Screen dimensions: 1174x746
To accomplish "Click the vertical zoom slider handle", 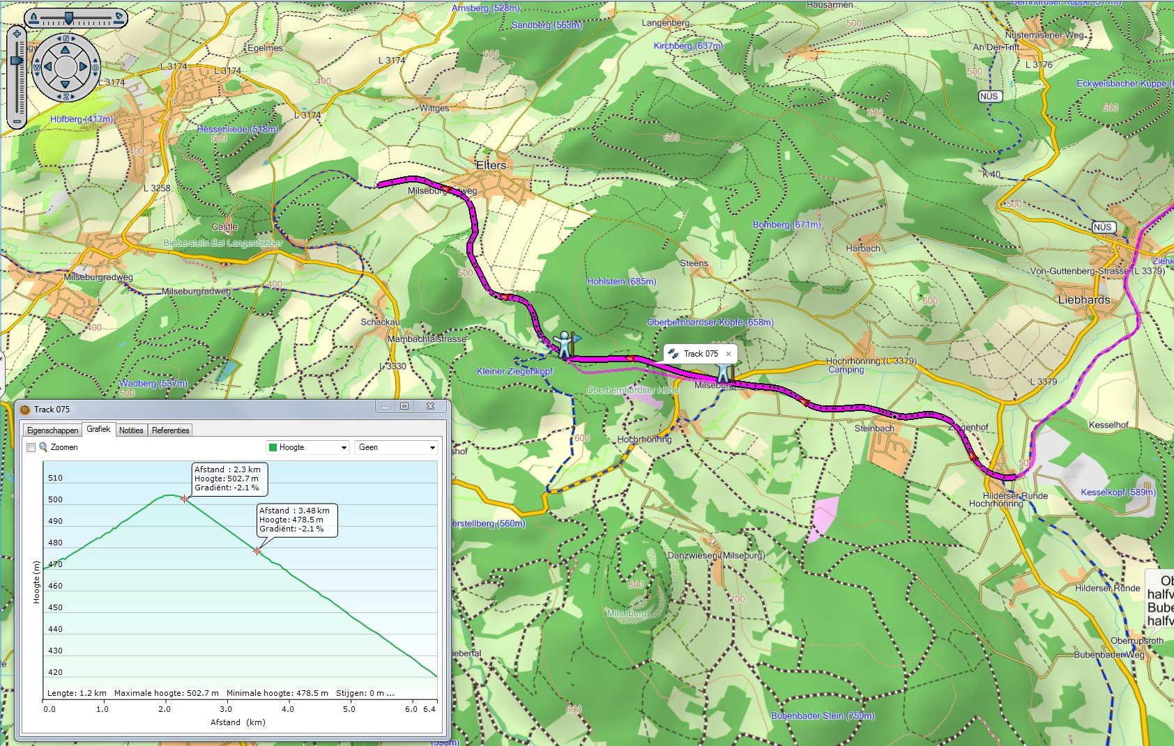I will [17, 61].
